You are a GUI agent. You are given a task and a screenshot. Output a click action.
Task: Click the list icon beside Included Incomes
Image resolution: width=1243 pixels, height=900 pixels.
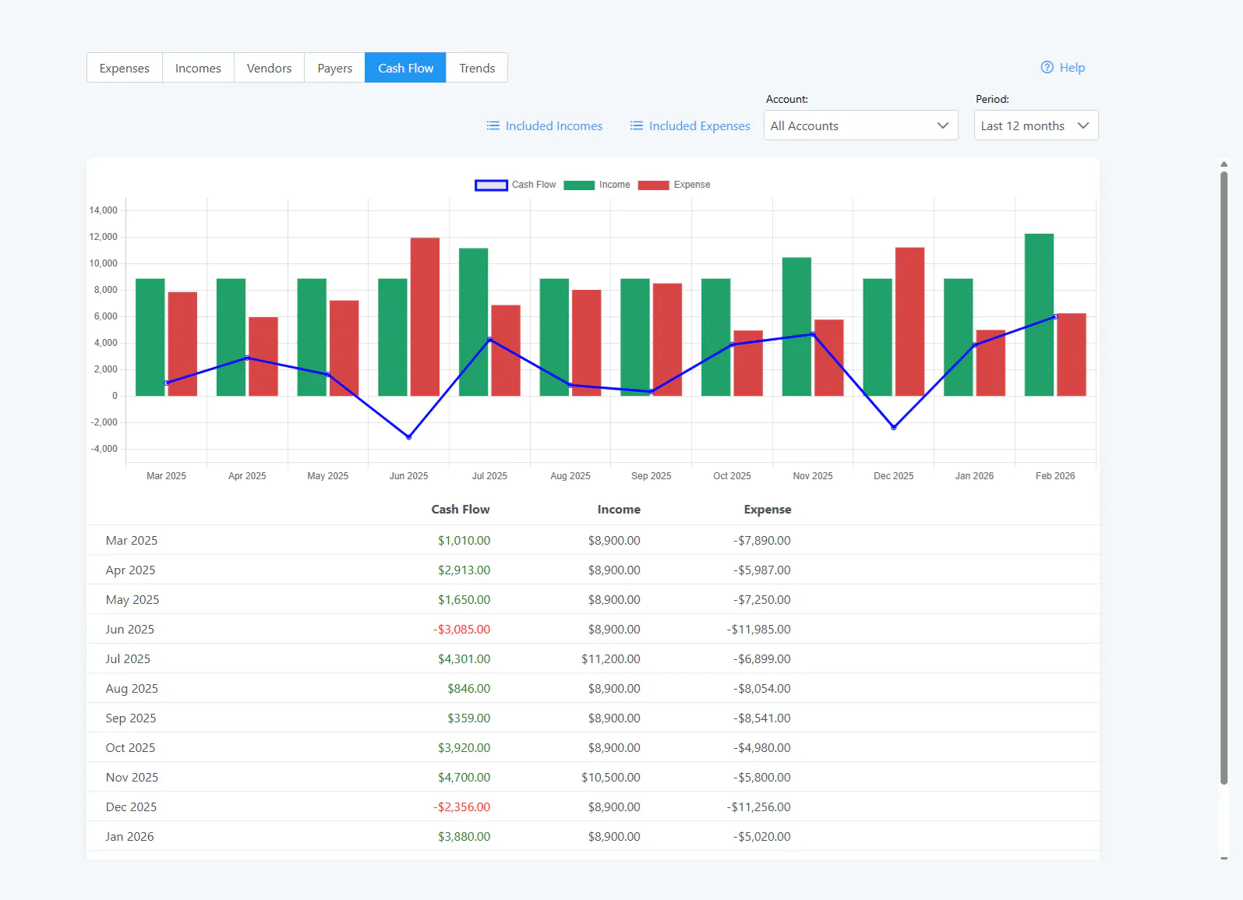(x=493, y=125)
